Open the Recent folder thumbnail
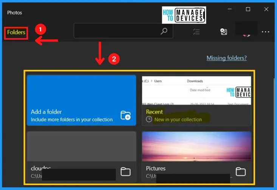Viewport: 277px width, 190px height. pyautogui.click(x=196, y=91)
